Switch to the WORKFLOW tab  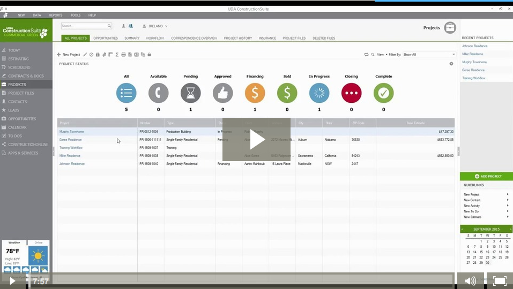(155, 38)
